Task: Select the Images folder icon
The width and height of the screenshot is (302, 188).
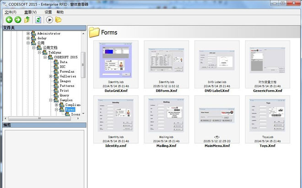Action: [56, 81]
